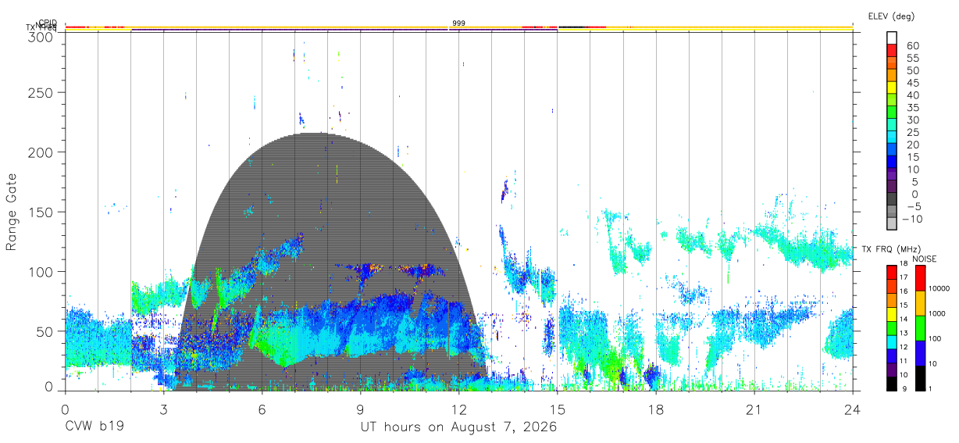
Task: Click the light gray ELEV swatch below -10
Action: pyautogui.click(x=891, y=224)
